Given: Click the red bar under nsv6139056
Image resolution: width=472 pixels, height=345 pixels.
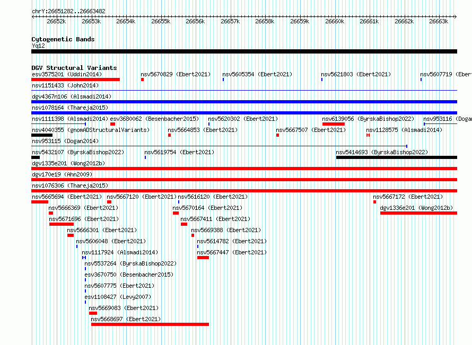Looking at the screenshot, I should point(334,124).
